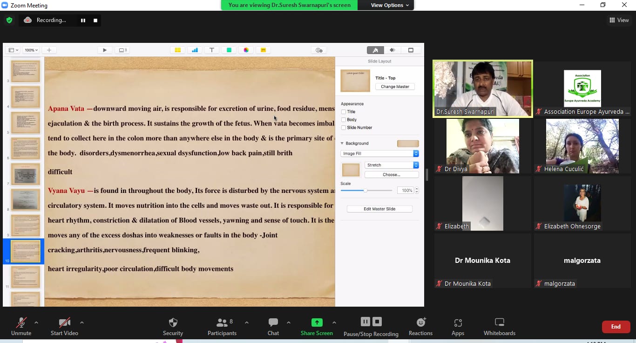Image resolution: width=636 pixels, height=343 pixels.
Task: Select slide 11 thumbnail in navigator
Action: [26, 277]
